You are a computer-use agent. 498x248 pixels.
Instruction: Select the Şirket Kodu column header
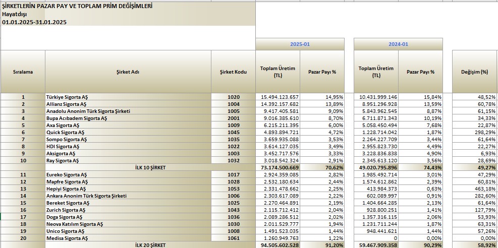[x=233, y=72]
